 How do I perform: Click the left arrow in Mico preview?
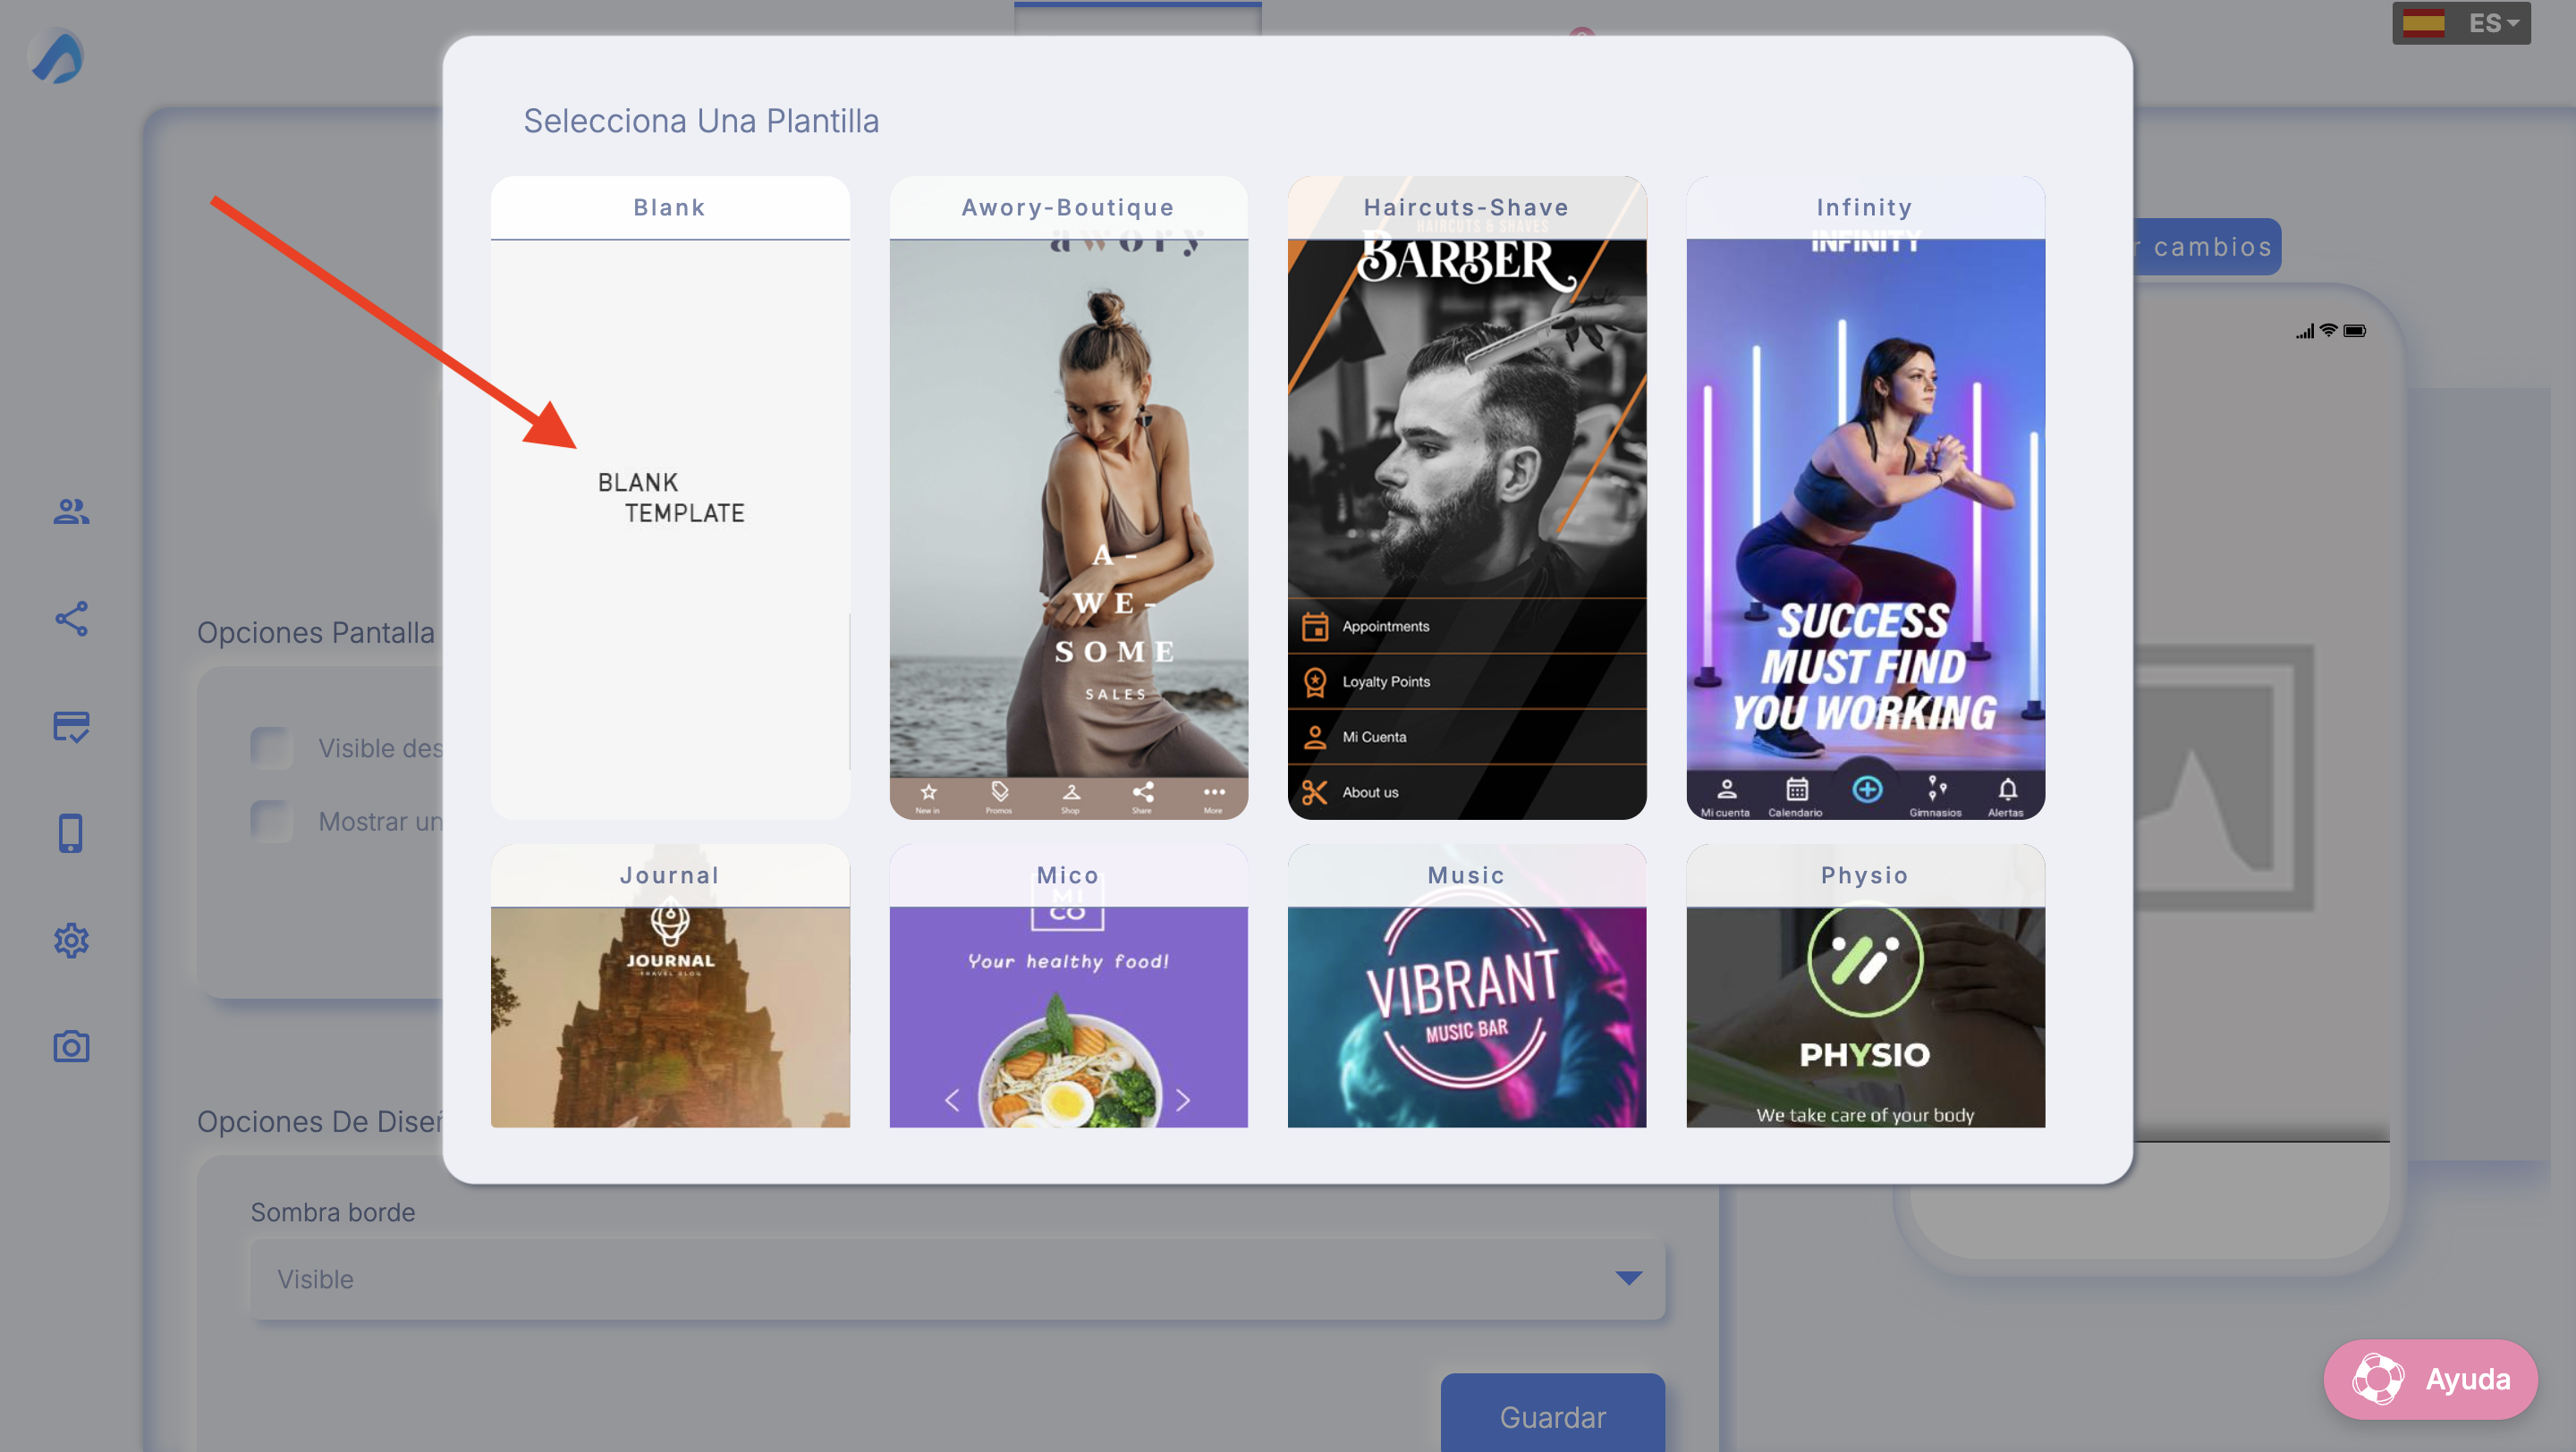[x=952, y=1101]
